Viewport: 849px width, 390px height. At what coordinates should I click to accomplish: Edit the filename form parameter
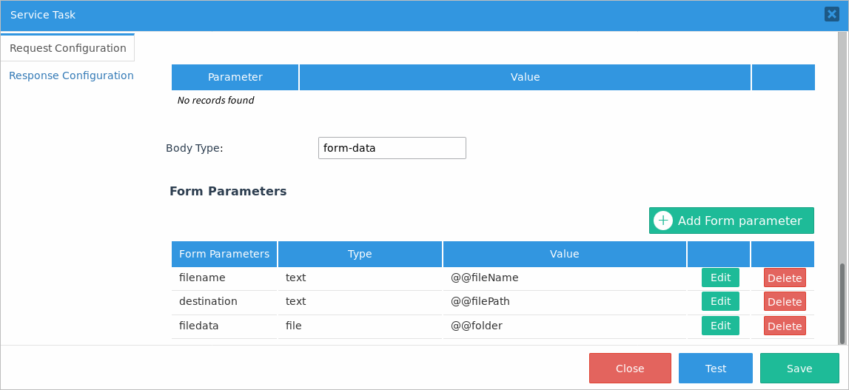coord(720,278)
